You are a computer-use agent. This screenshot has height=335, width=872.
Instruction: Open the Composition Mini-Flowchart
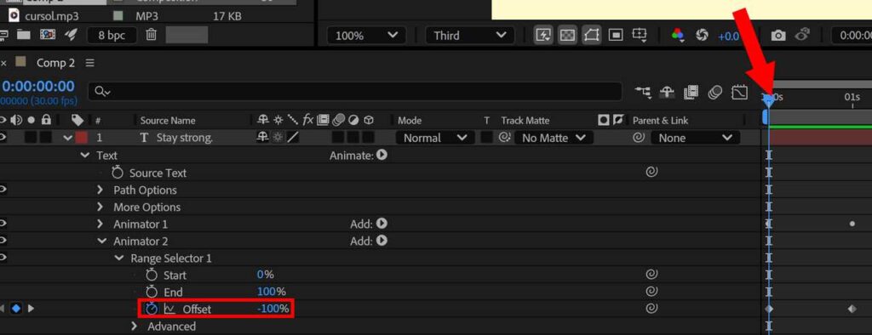tap(643, 92)
